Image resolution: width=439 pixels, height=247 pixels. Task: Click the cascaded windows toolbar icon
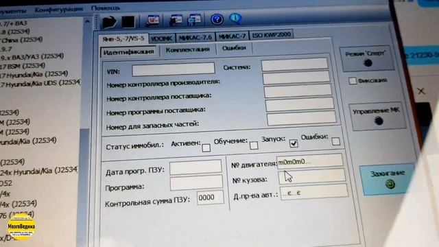pos(195,20)
